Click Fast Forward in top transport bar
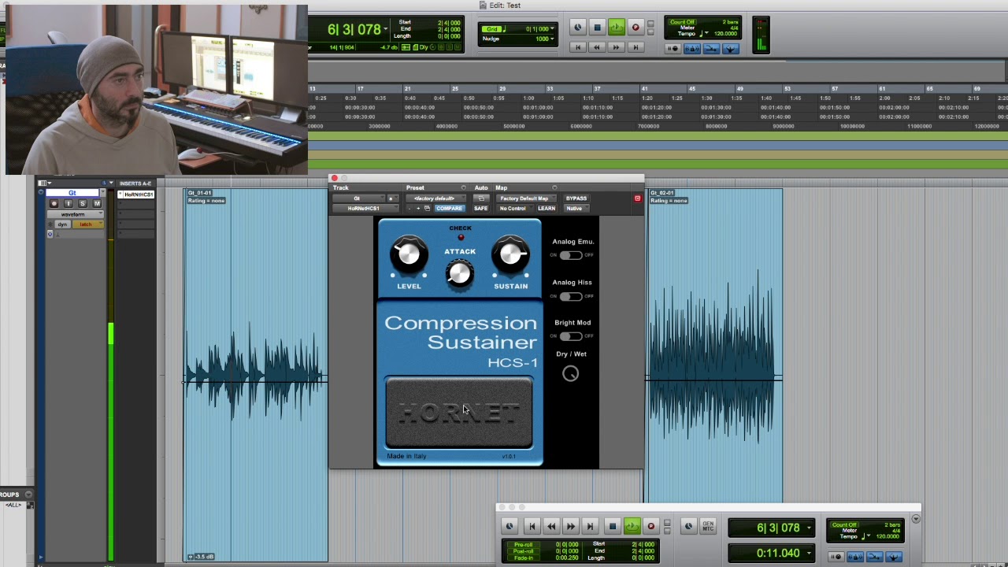 coord(616,47)
